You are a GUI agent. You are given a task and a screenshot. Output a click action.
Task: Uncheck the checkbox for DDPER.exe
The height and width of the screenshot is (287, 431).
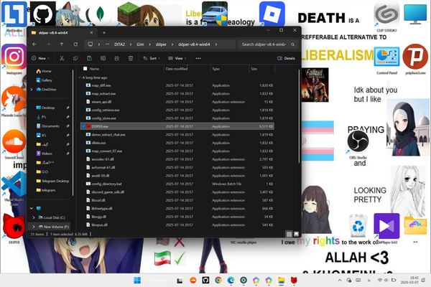pos(83,126)
